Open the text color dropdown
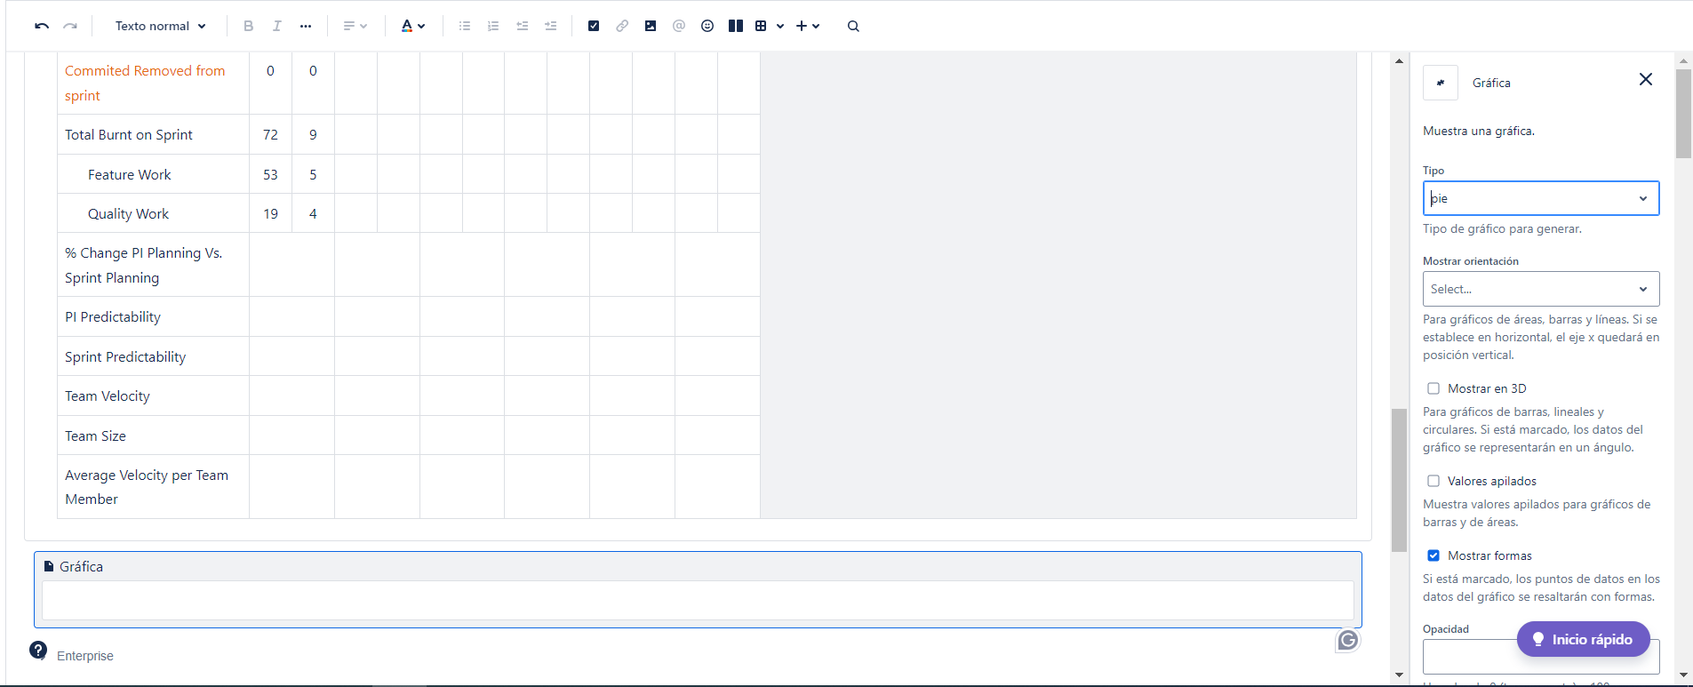Screen dimensions: 1693x687 412,26
